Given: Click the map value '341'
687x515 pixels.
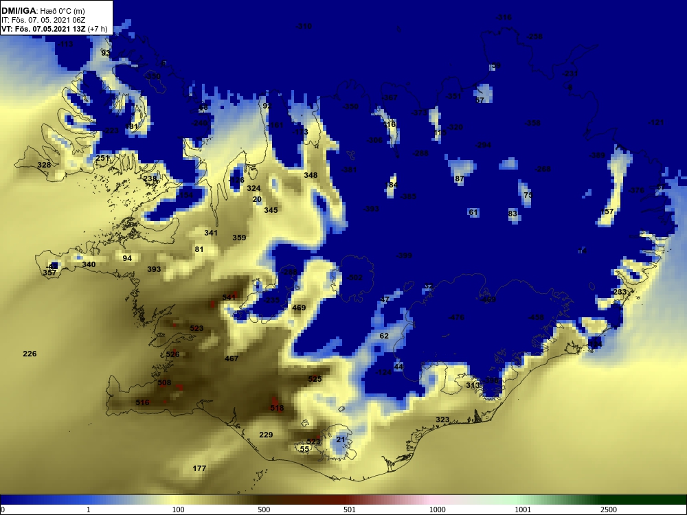Looking at the screenshot, I should (211, 233).
